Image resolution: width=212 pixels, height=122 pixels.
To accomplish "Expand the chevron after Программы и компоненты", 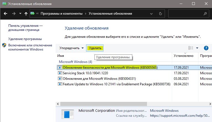I will tap(86, 14).
